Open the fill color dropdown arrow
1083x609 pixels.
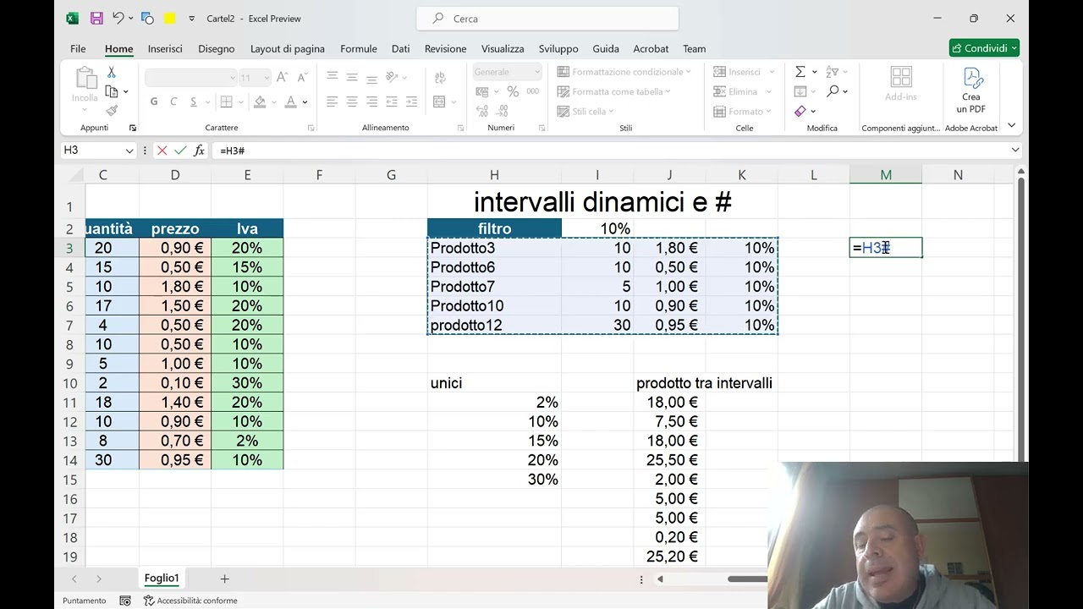pos(274,102)
